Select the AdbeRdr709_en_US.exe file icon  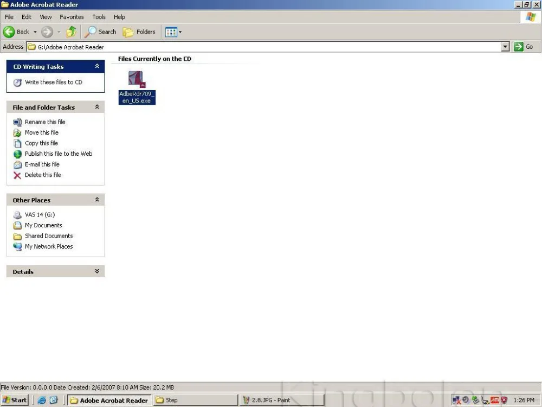pos(137,80)
